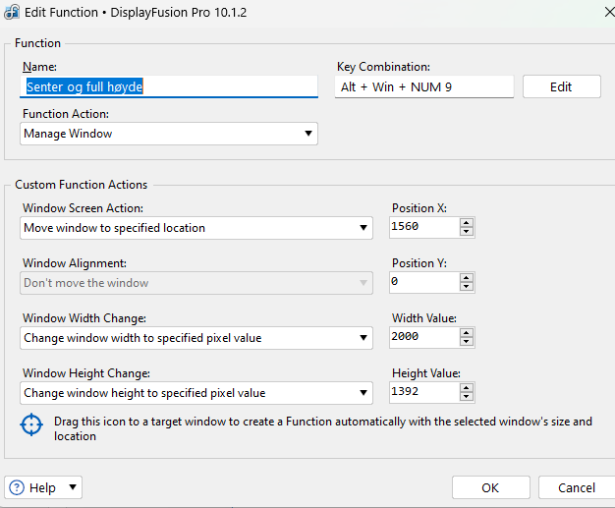The height and width of the screenshot is (508, 615).
Task: Click the crosshair target window icon
Action: point(32,424)
